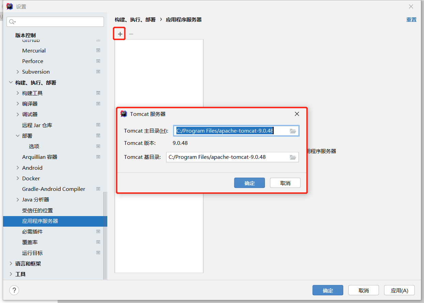Viewport: 424px width, 303px height.
Task: Click the search magnifier icon in settings
Action: [x=12, y=22]
